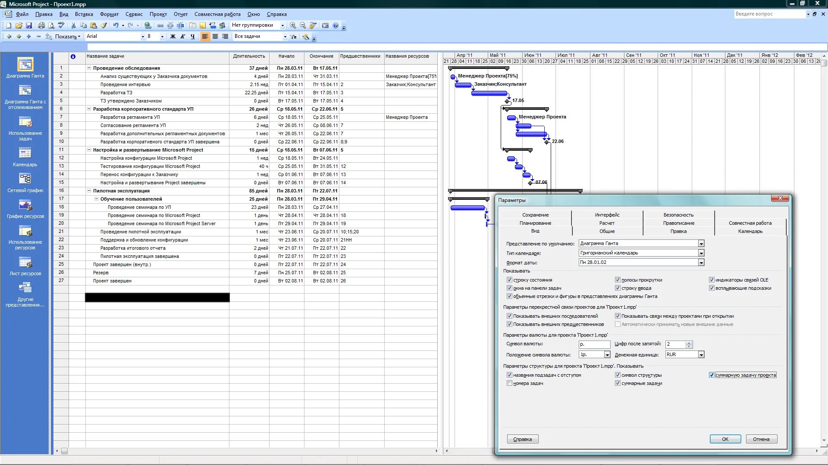The height and width of the screenshot is (465, 828).
Task: Open the Network Diagram view in sidebar
Action: (x=25, y=179)
